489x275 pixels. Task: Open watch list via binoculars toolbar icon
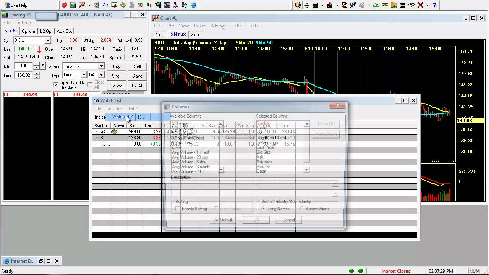pos(106,5)
